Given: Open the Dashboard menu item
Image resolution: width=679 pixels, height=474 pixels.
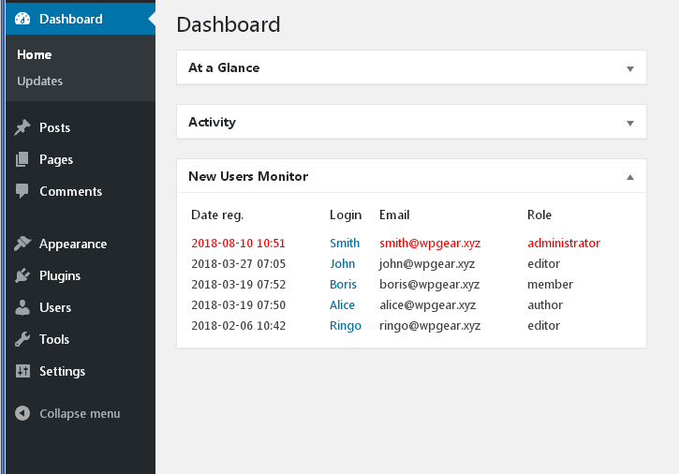Looking at the screenshot, I should [x=81, y=19].
